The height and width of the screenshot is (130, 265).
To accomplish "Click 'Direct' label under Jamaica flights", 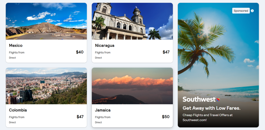I will 98,123.
